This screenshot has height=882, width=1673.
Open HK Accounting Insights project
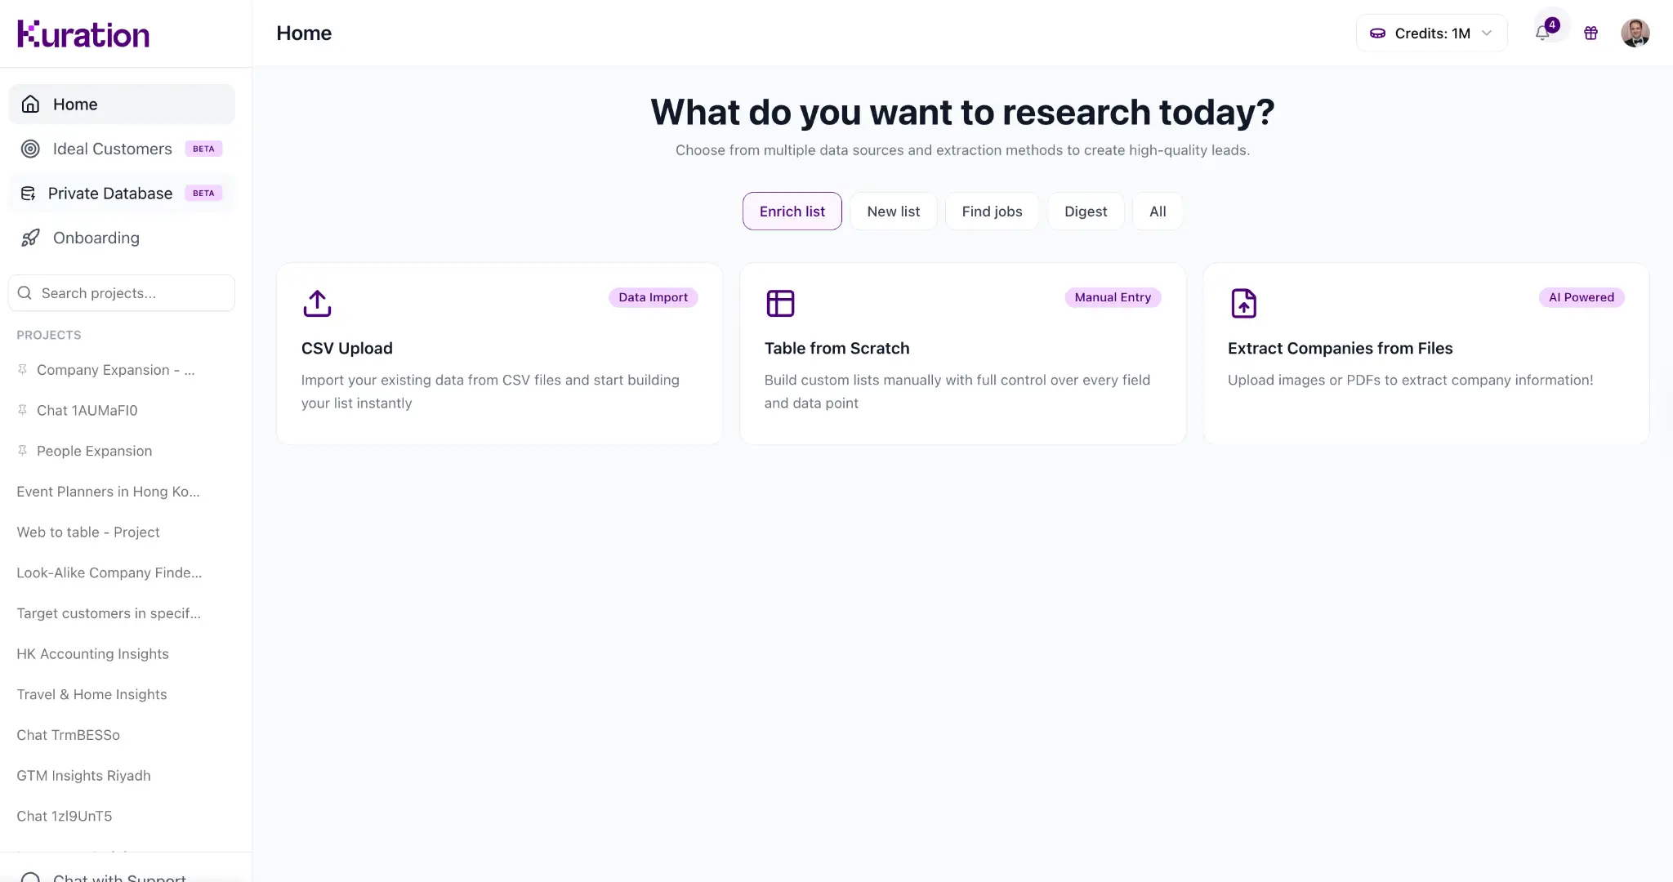92,654
